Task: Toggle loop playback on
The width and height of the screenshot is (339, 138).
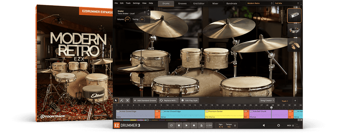Action: [x=171, y=125]
